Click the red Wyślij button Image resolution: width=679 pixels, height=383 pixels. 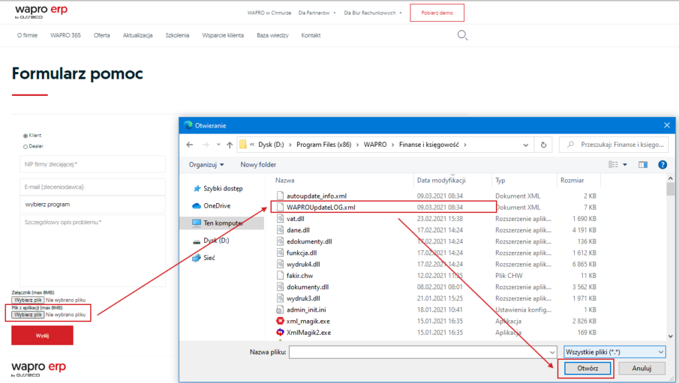click(42, 335)
